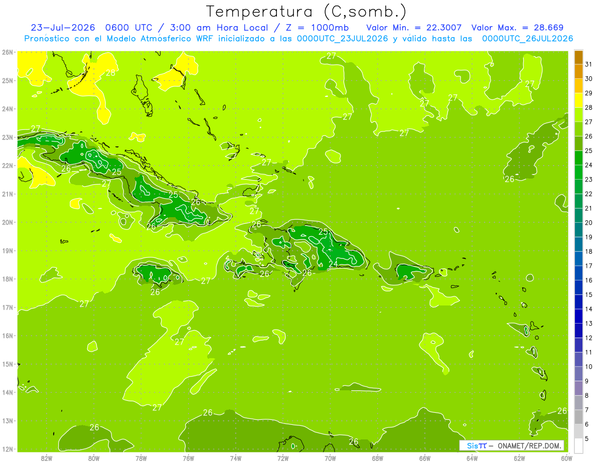Click the SisTT – ONAMET/REP.DOM. credit box
The image size is (602, 465).
[x=511, y=445]
